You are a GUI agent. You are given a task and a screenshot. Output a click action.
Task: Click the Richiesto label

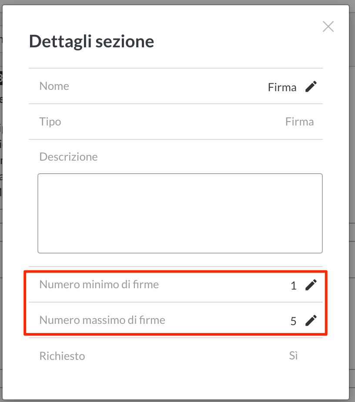coord(62,356)
